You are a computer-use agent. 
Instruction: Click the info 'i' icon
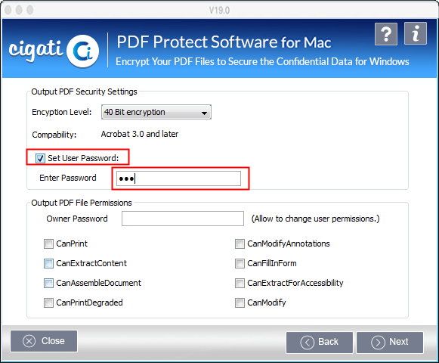click(416, 33)
